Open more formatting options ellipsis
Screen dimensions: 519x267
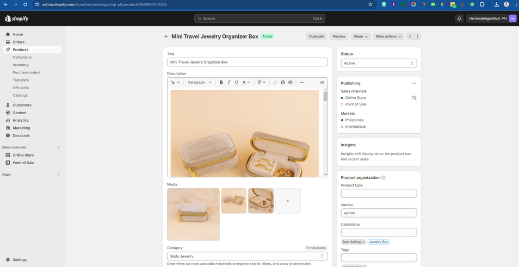[301, 82]
